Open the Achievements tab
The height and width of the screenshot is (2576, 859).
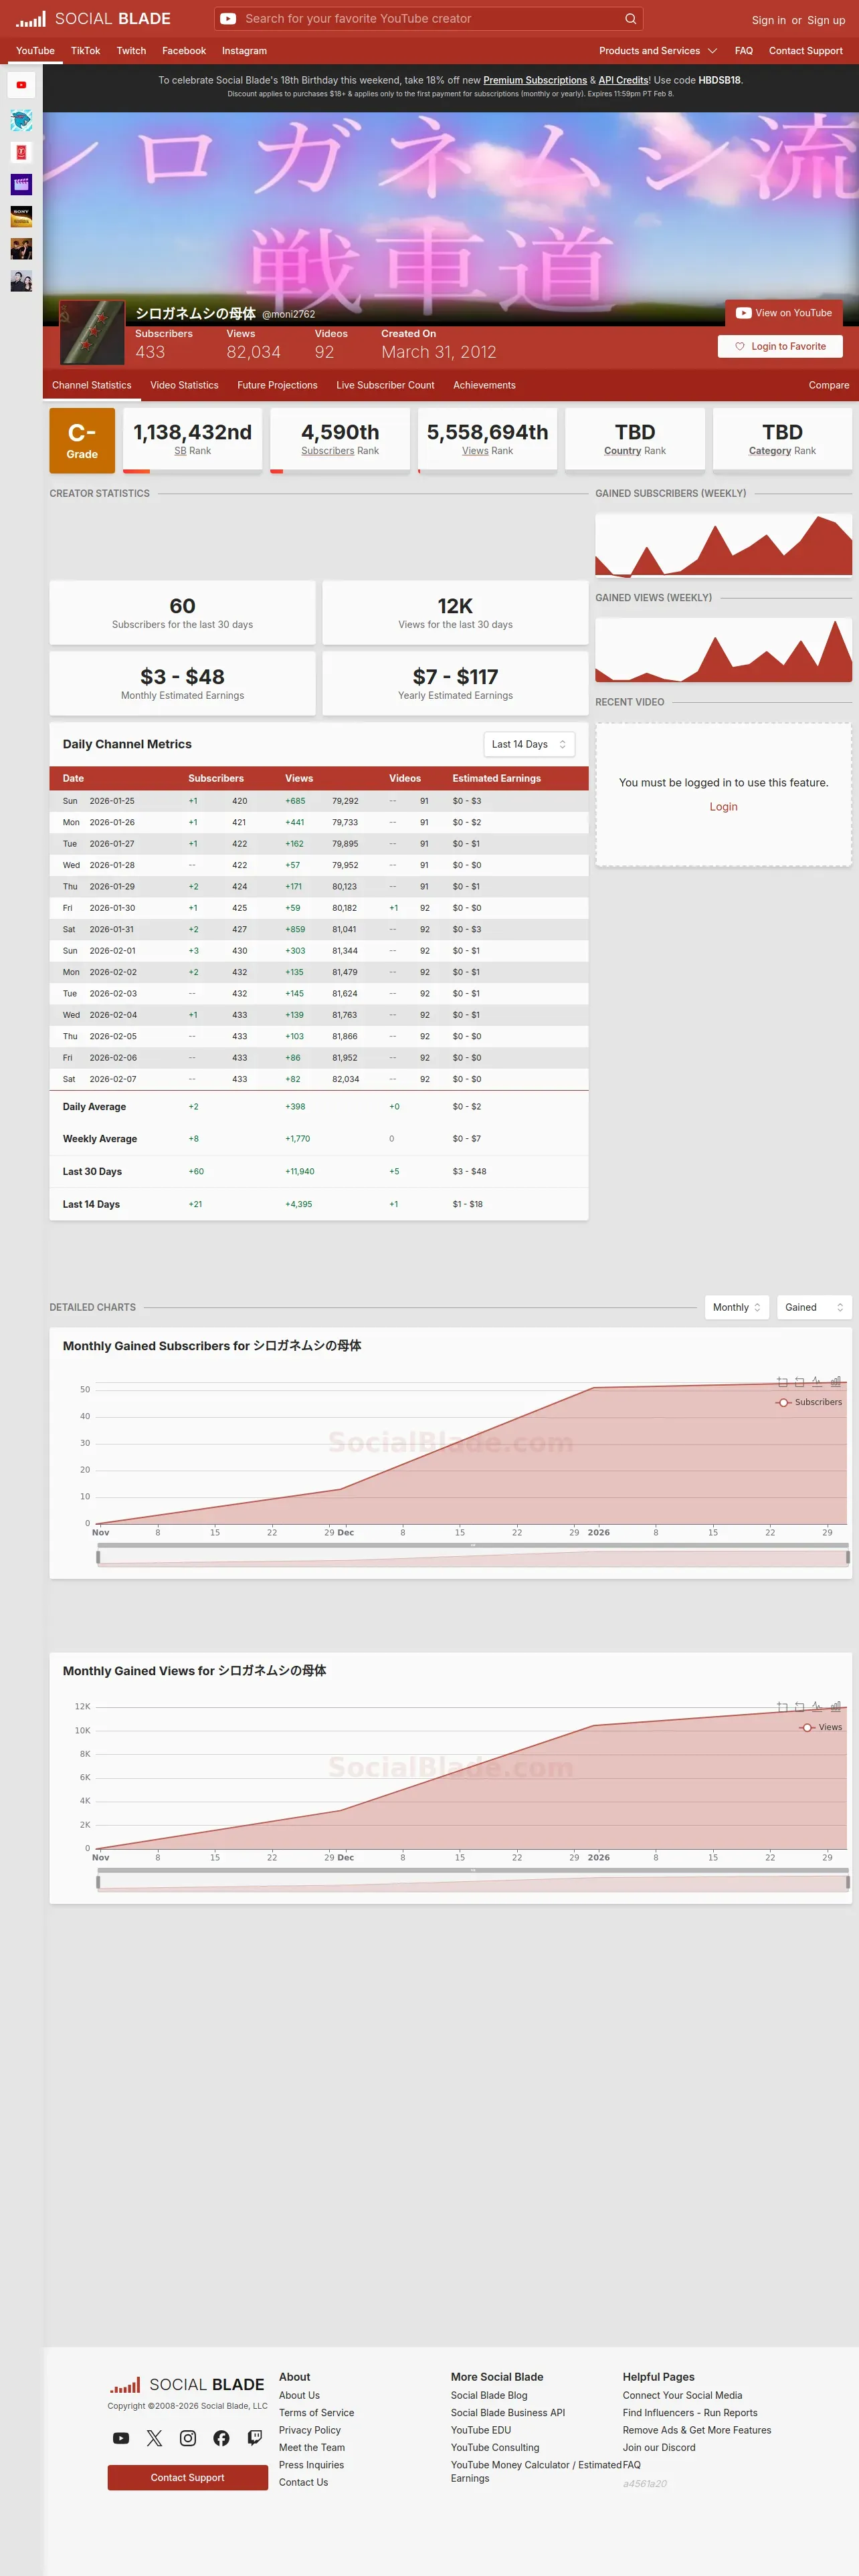tap(484, 385)
